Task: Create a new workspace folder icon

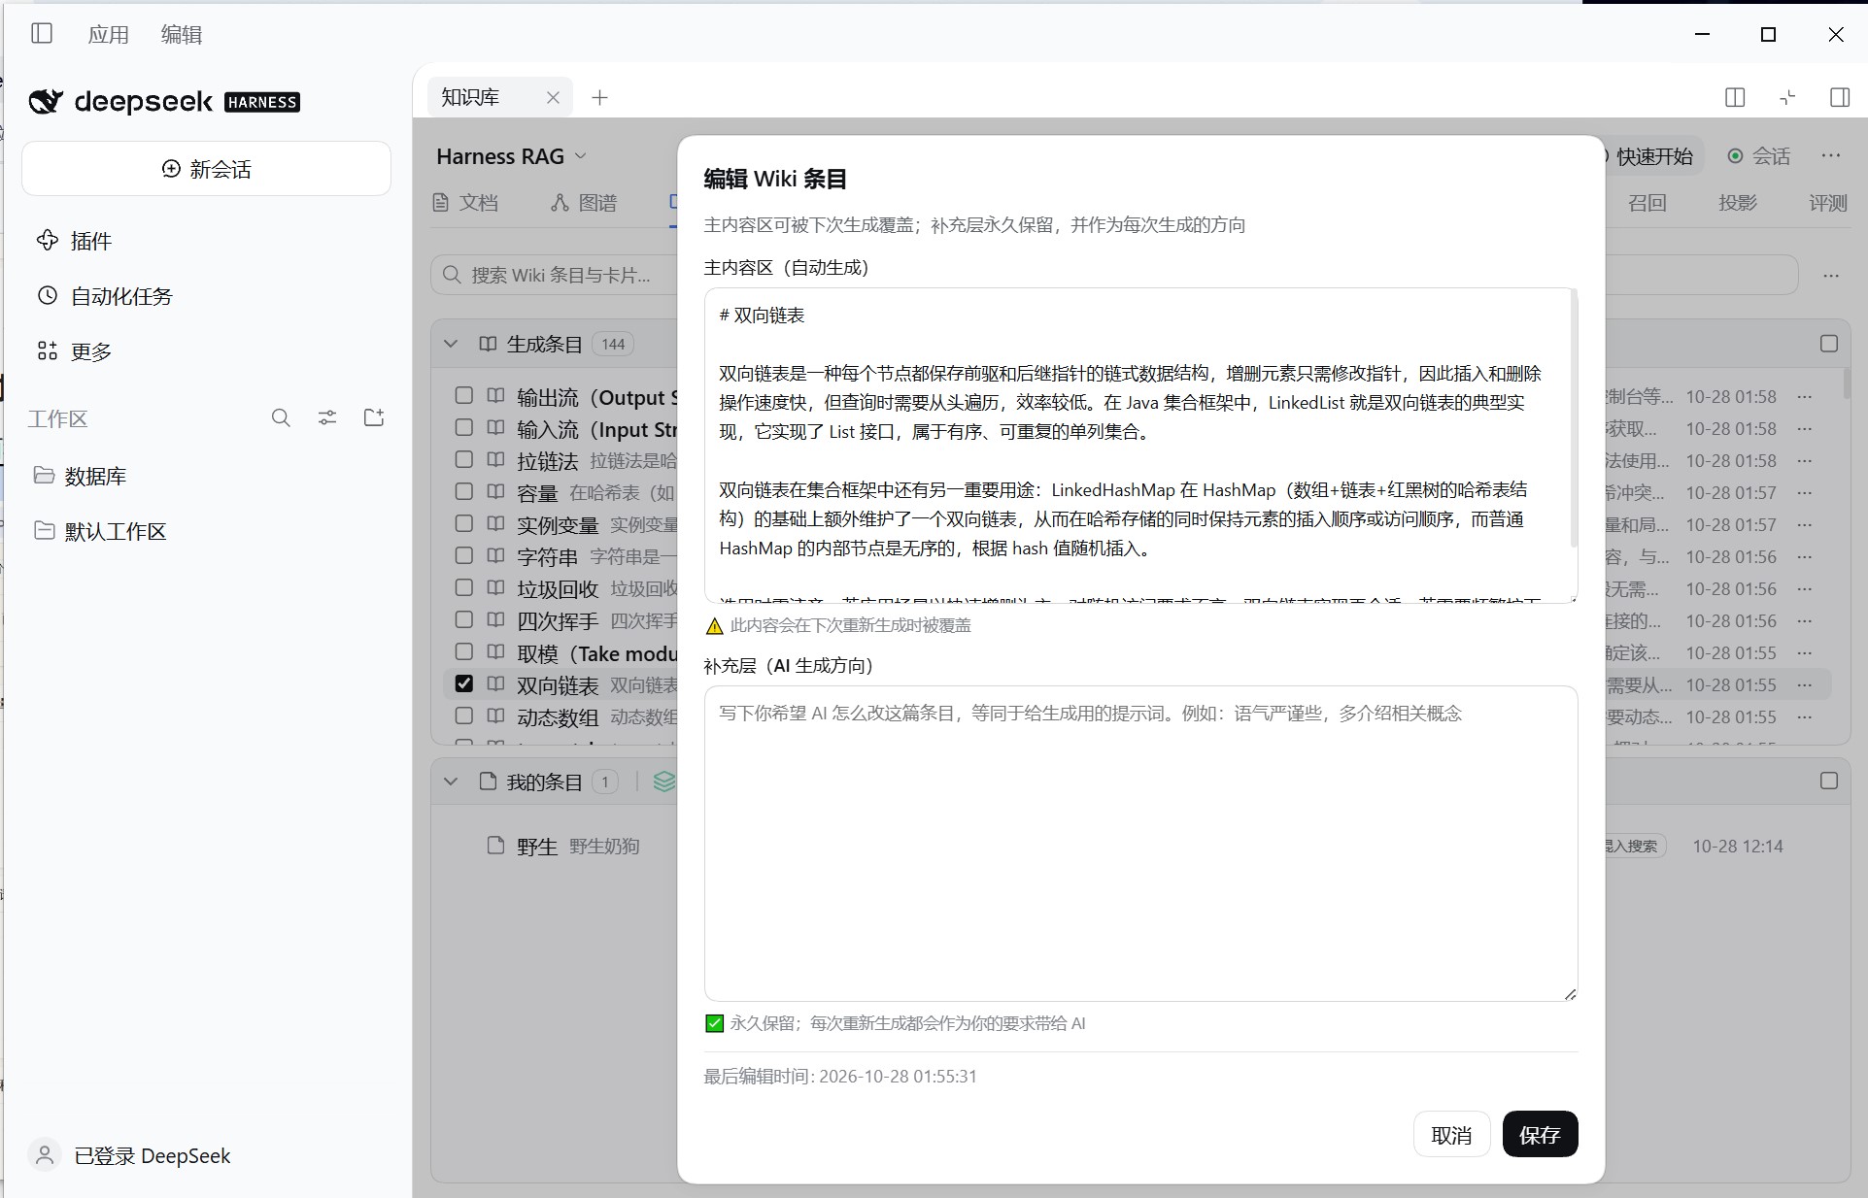Action: pyautogui.click(x=374, y=418)
